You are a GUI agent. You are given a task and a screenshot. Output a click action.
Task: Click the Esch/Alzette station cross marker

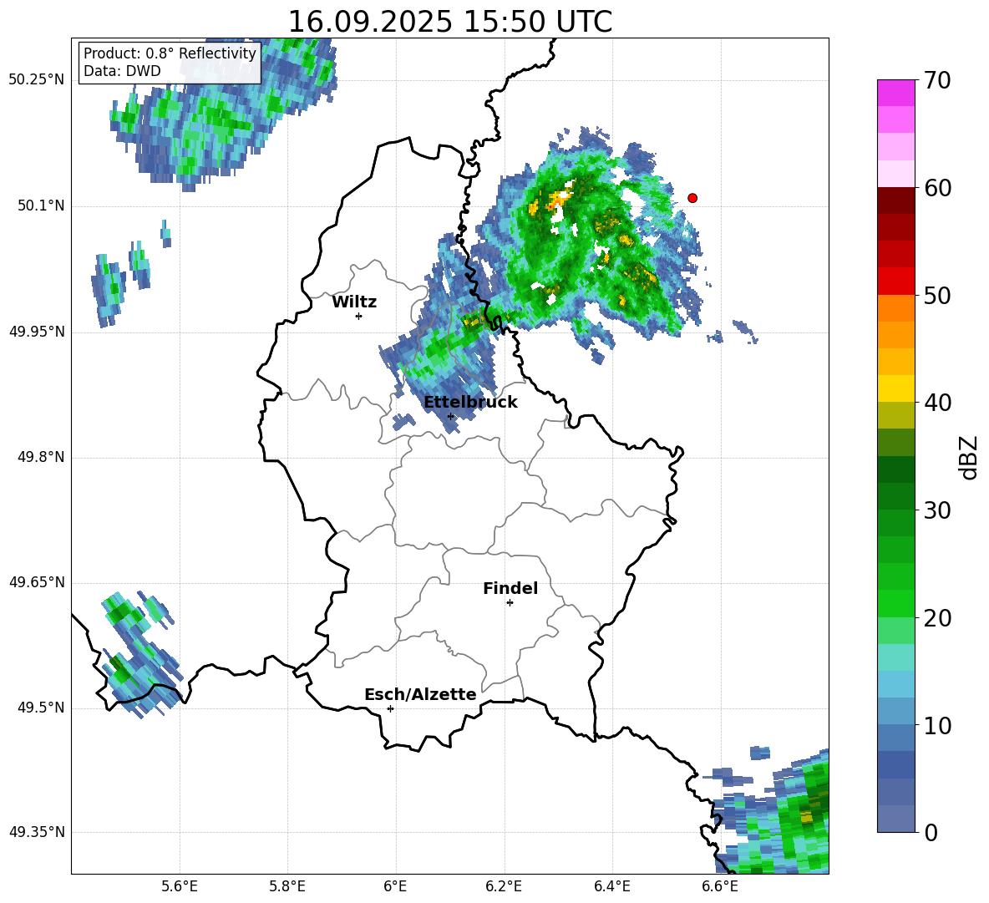pos(390,708)
